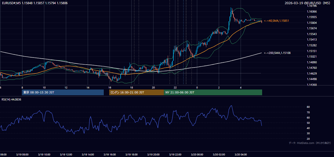Click price axis value 1.14890
Viewport: 334px width, 157px height.
312,62
